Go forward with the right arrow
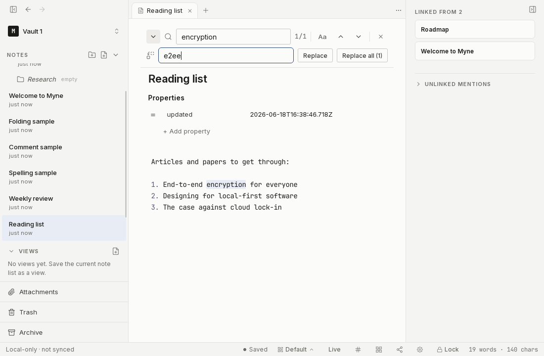The height and width of the screenshot is (356, 544). 42,9
